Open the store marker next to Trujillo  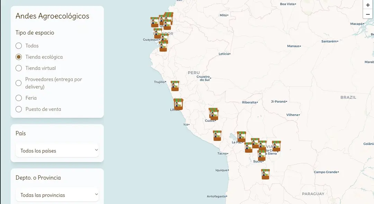pos(175,86)
